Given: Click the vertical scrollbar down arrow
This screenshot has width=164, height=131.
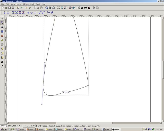Looking at the screenshot, I should [163, 121].
